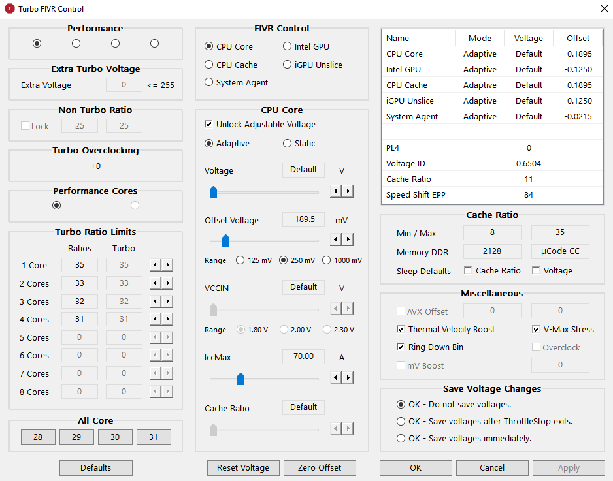Click left arrow beside Offset Voltage slider
Image resolution: width=613 pixels, height=481 pixels.
coord(335,239)
